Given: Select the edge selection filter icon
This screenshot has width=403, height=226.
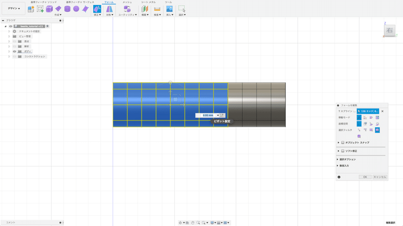Looking at the screenshot, I should 365,130.
